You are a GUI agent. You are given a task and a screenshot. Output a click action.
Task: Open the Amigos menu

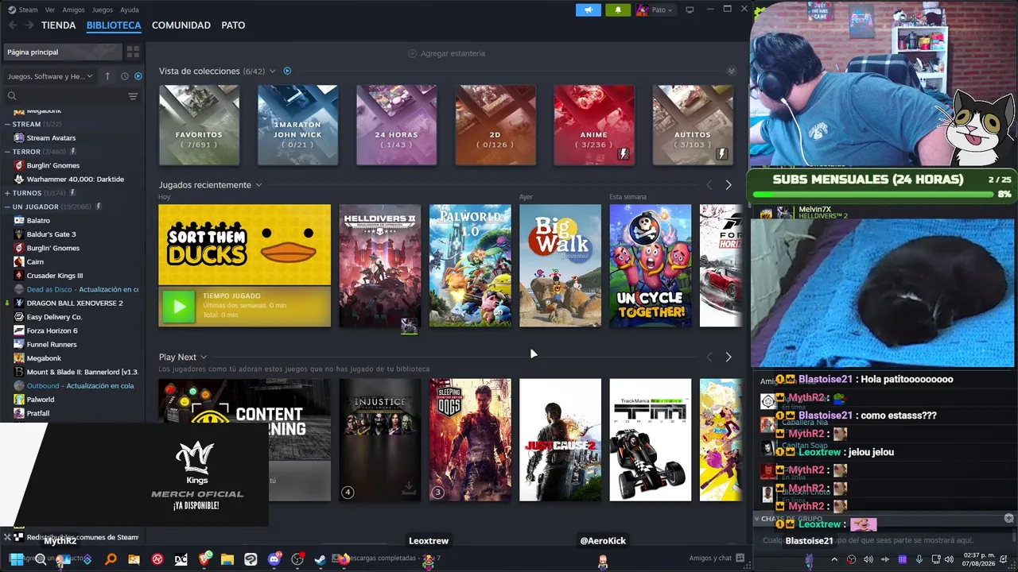click(74, 10)
